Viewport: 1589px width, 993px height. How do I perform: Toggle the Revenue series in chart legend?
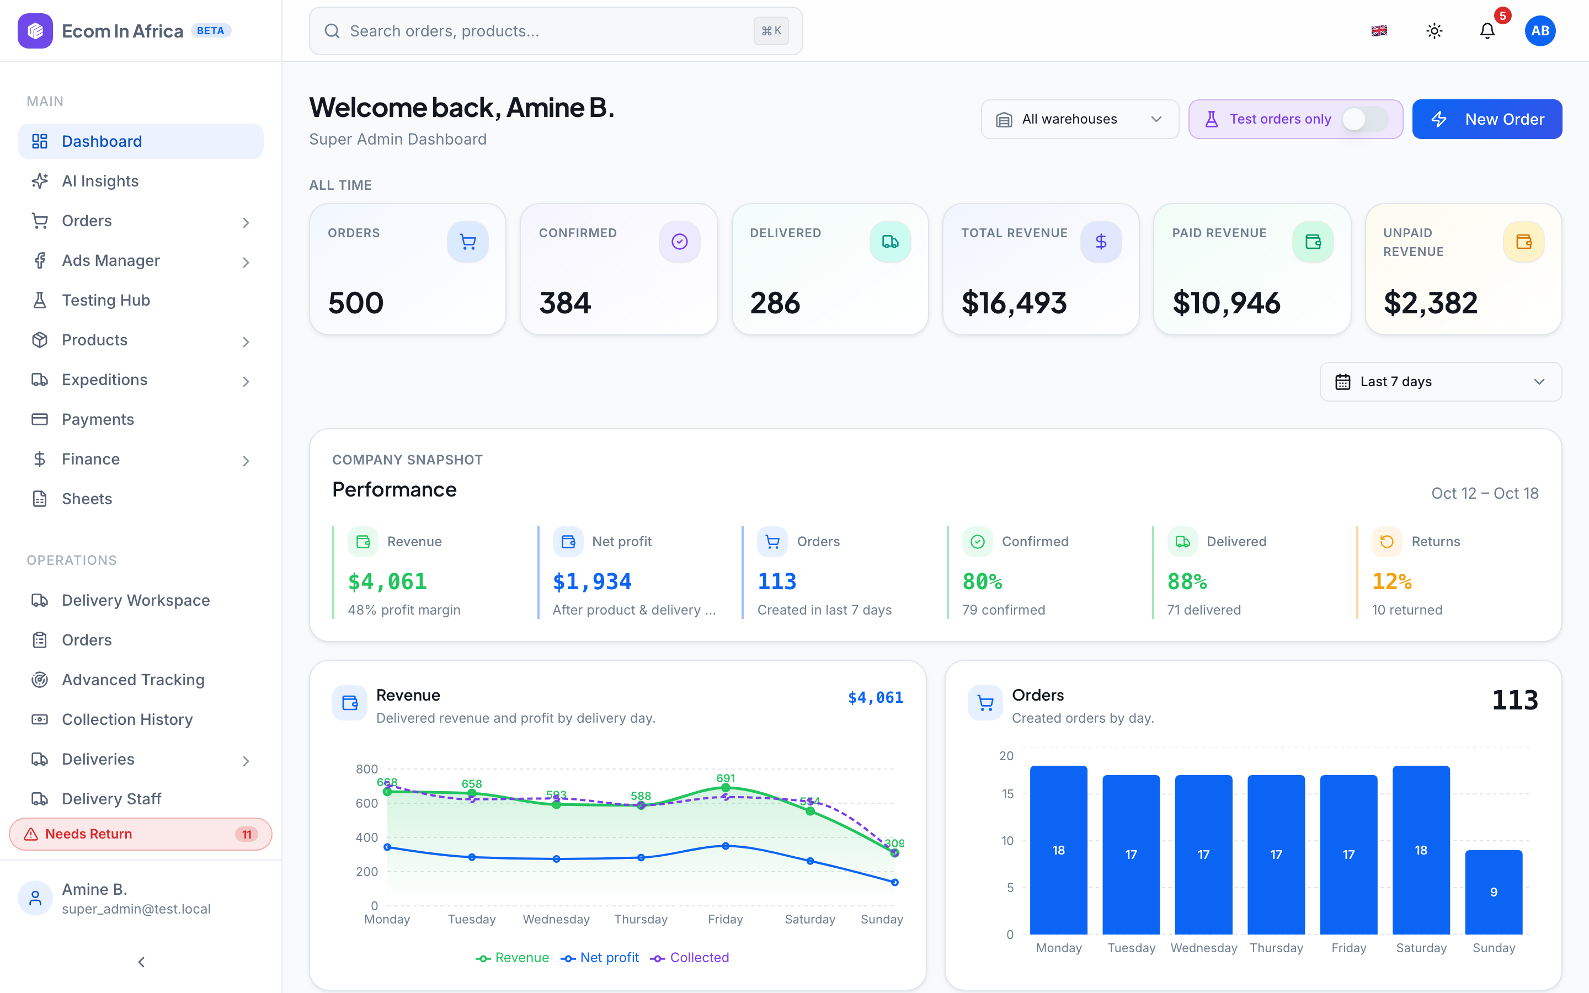(512, 958)
